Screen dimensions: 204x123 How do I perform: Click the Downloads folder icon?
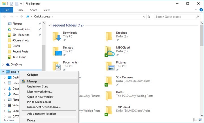(57, 36)
